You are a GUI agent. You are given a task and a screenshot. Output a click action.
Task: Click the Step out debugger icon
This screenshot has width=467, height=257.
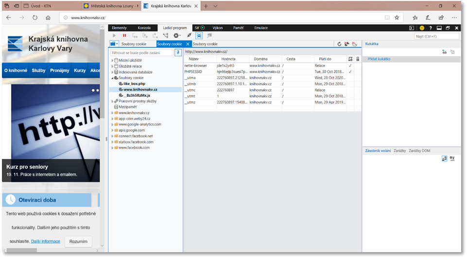(x=155, y=35)
